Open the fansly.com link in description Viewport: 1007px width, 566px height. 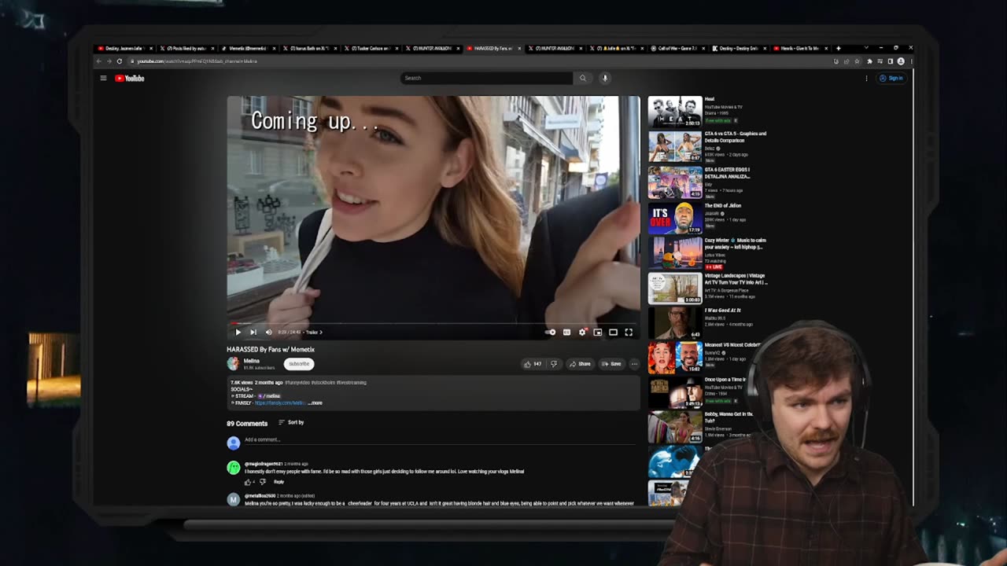[279, 403]
